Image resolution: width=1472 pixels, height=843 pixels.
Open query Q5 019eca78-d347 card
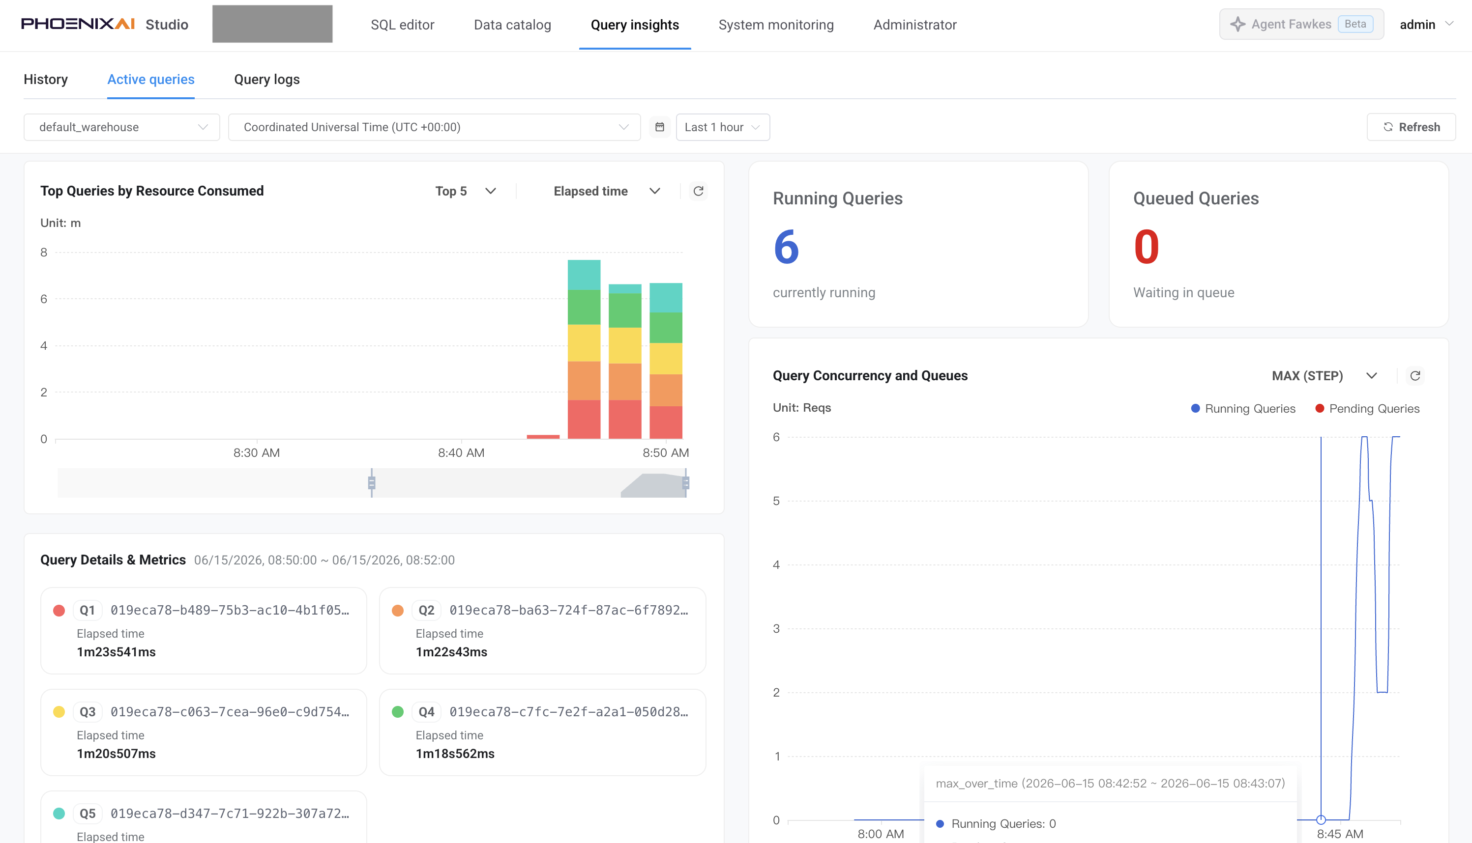204,817
